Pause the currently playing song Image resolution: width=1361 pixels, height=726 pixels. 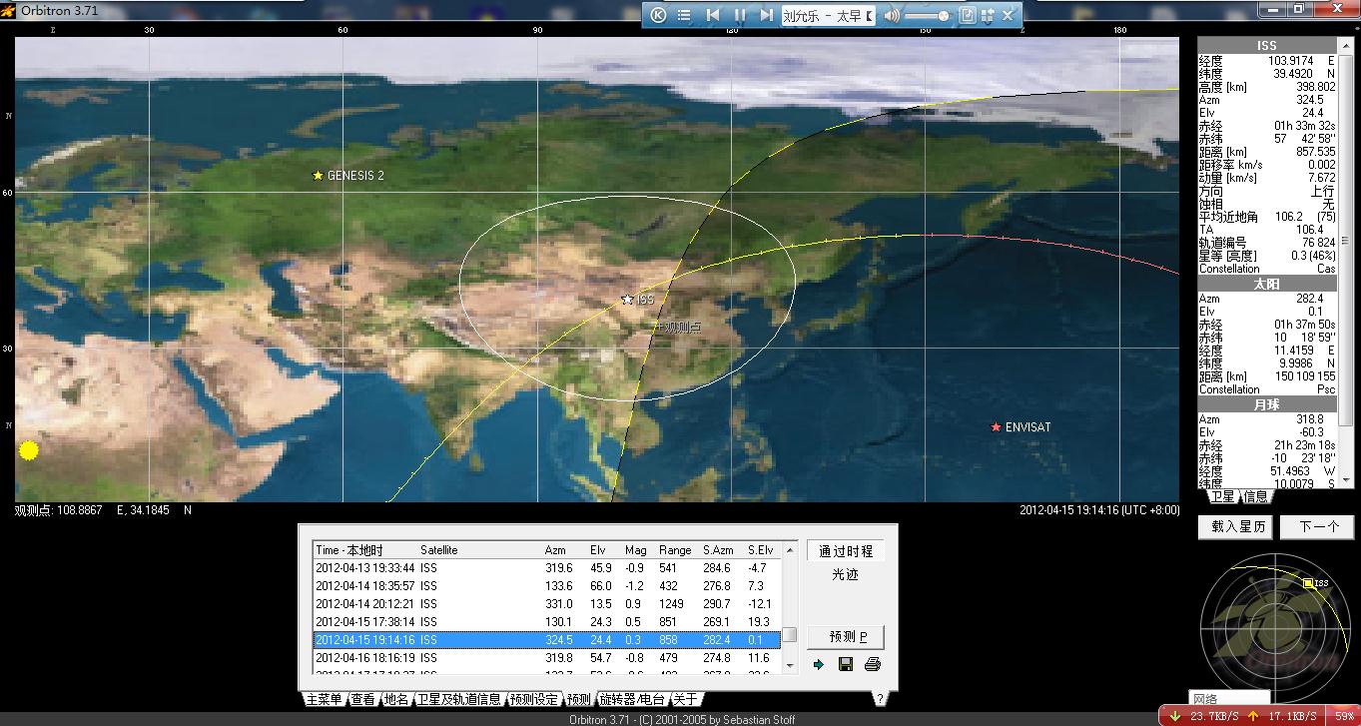coord(740,15)
